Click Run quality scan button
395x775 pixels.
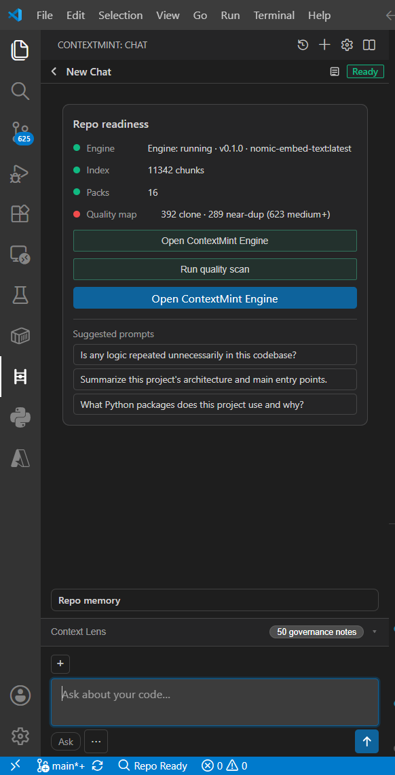pyautogui.click(x=215, y=269)
